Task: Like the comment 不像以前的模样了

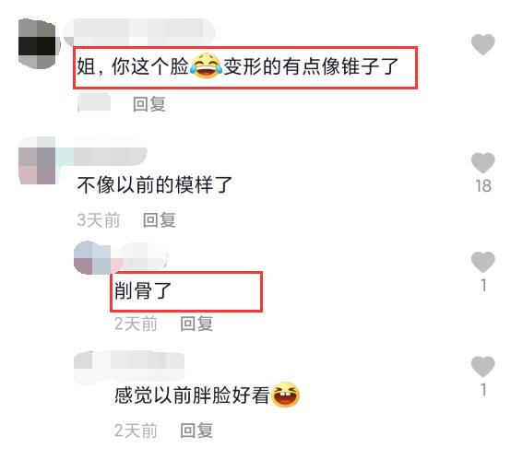Action: 483,162
